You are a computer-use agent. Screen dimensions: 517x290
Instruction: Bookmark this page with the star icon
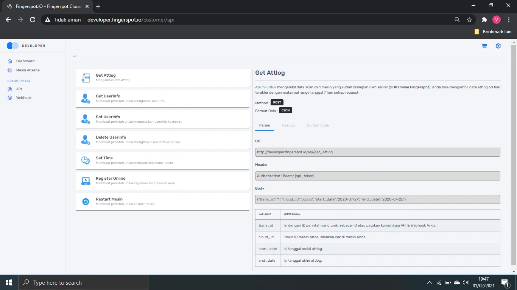pos(469,20)
